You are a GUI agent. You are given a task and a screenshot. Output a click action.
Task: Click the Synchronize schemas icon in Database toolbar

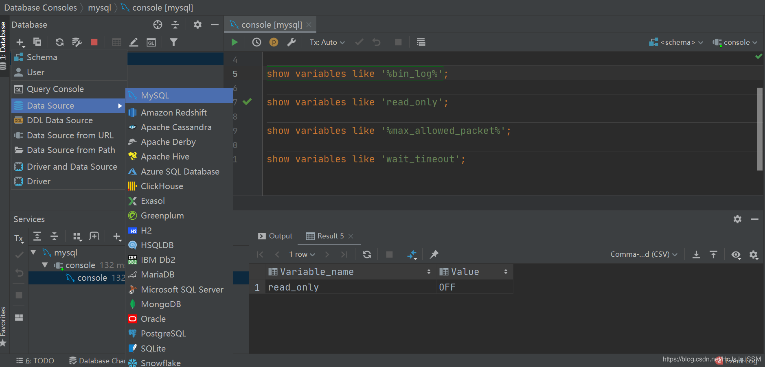[77, 42]
